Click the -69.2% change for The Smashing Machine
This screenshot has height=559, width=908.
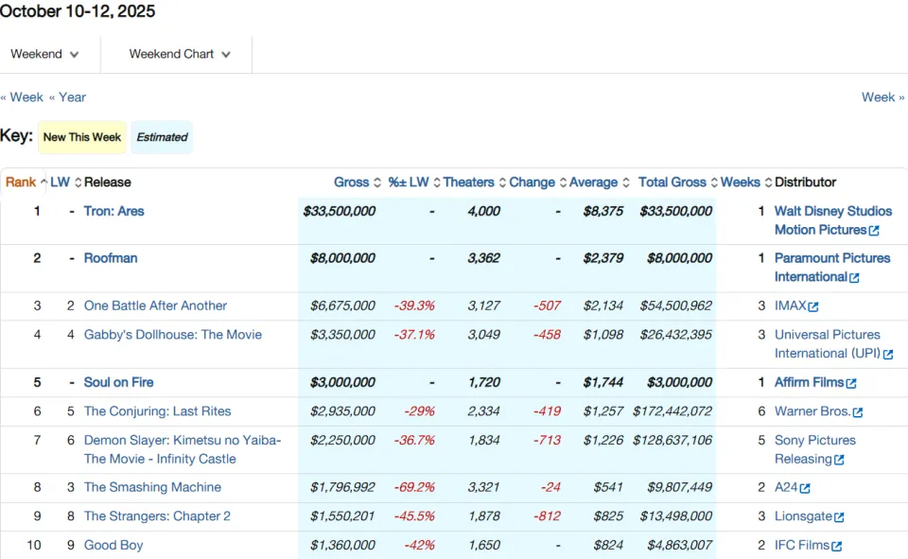click(414, 487)
